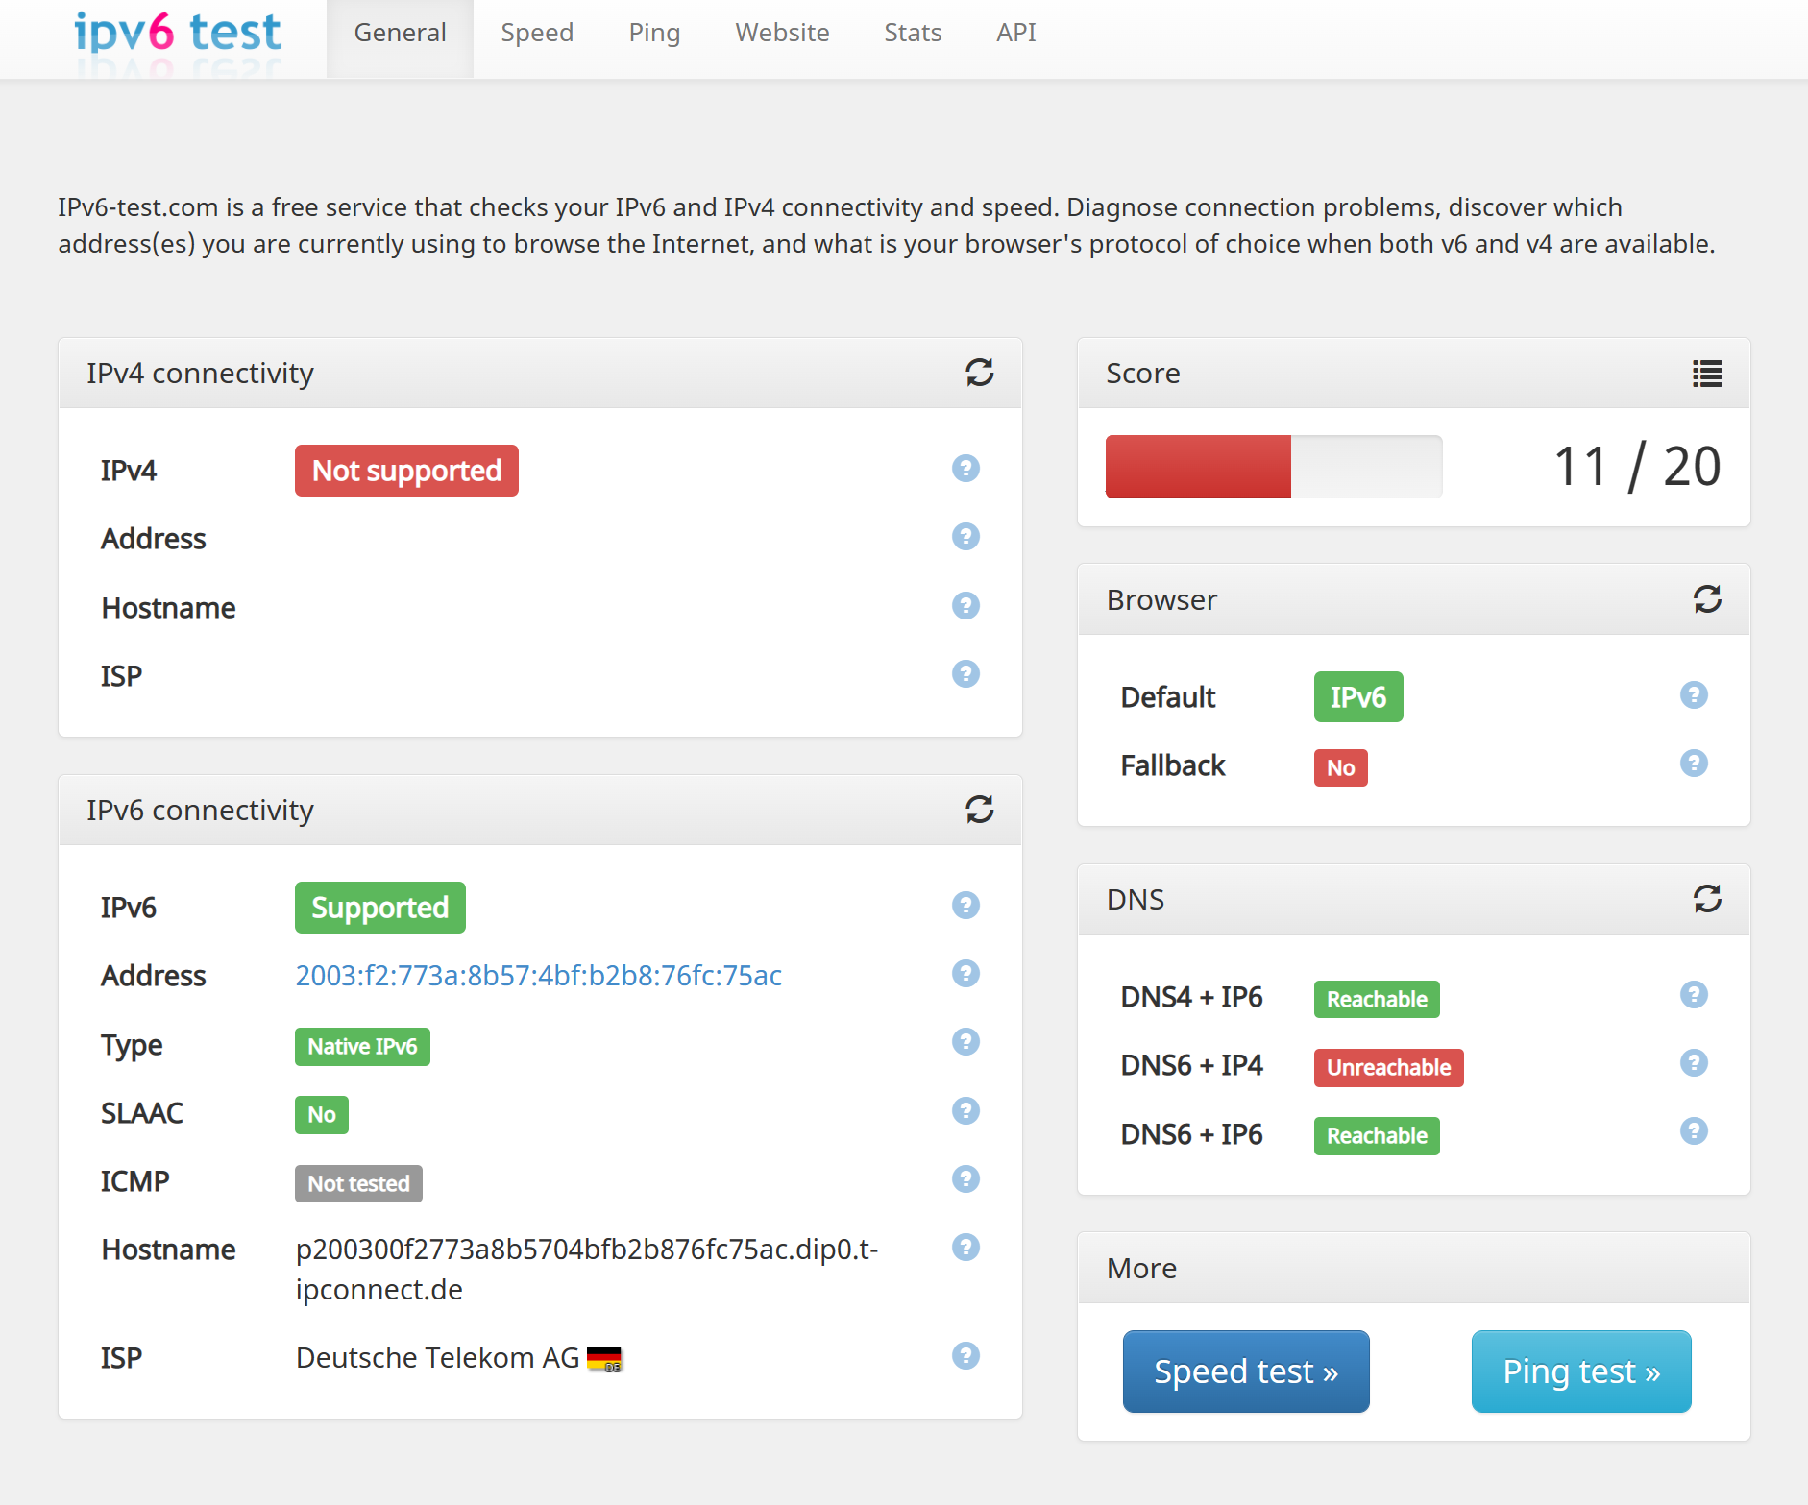The width and height of the screenshot is (1808, 1505).
Task: Open help for Browser Fallback row
Action: coord(1694,764)
